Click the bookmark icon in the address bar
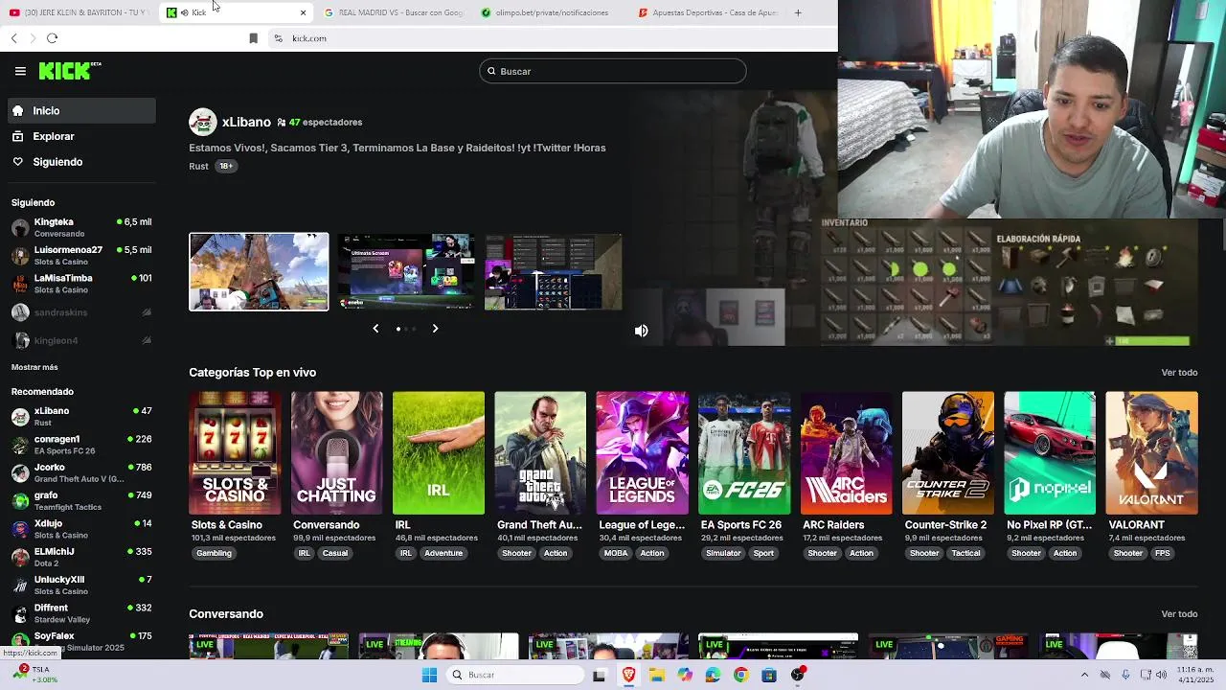Viewport: 1226px width, 690px height. click(x=253, y=38)
